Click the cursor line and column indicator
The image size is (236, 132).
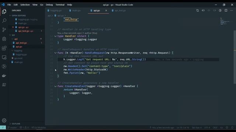183,128
